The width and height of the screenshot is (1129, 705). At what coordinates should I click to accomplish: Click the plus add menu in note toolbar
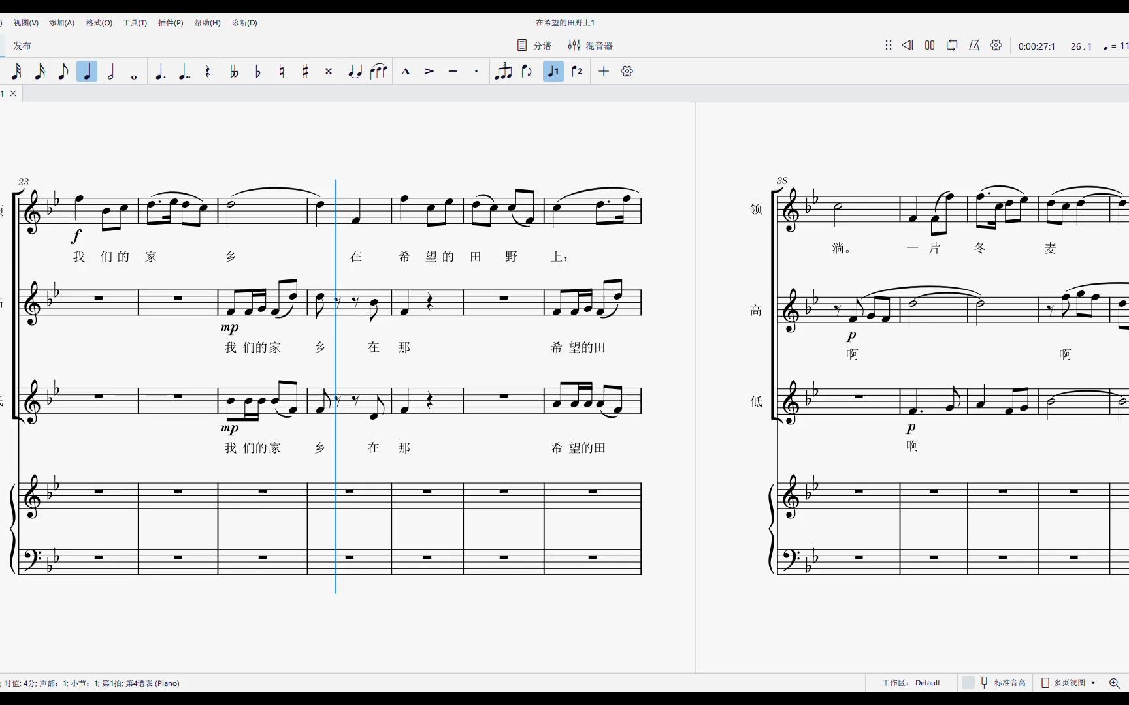(x=604, y=71)
